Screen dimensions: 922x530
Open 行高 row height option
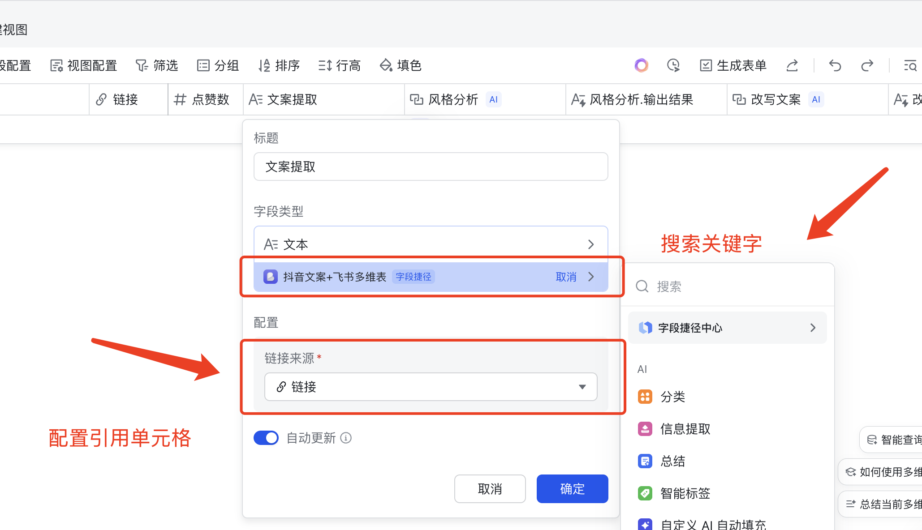(339, 65)
